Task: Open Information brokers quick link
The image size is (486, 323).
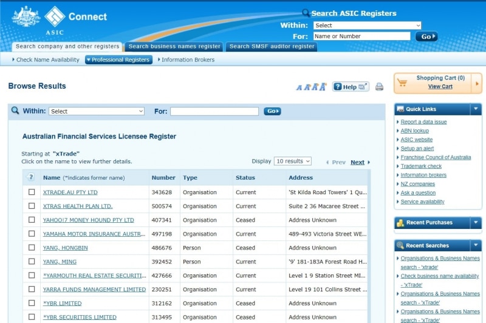Action: 423,175
